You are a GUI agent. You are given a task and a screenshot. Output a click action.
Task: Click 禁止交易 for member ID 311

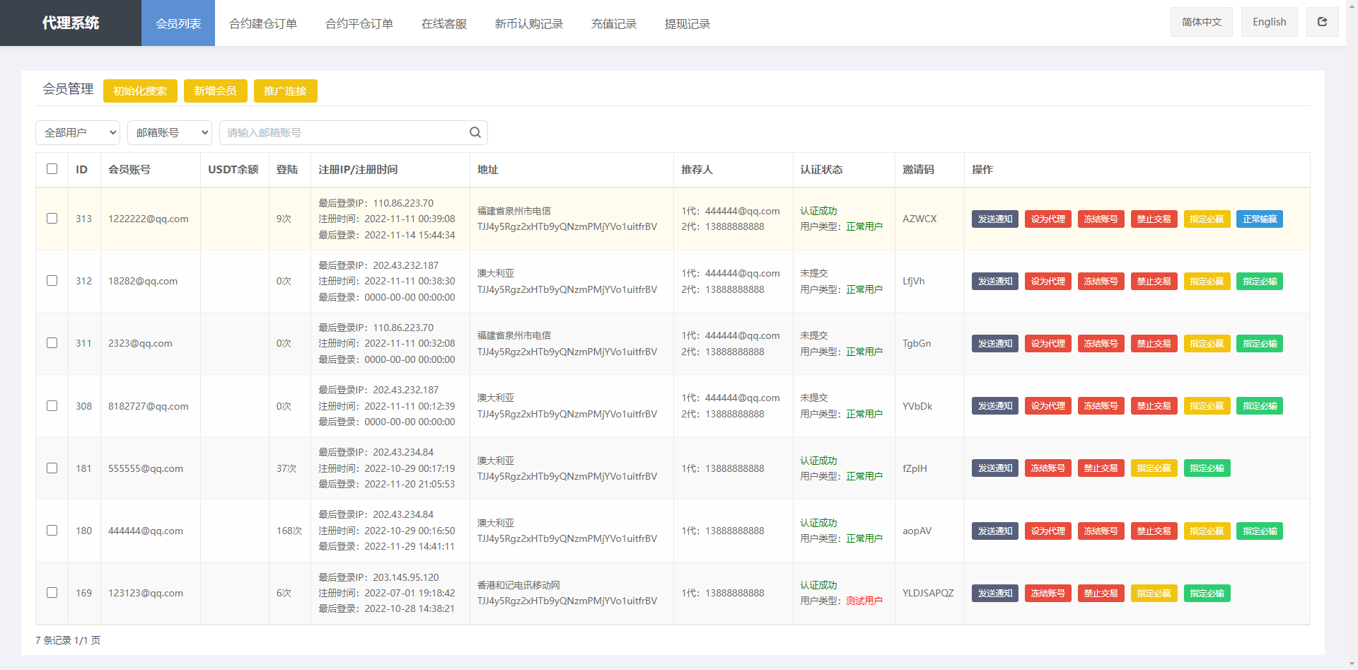1154,343
